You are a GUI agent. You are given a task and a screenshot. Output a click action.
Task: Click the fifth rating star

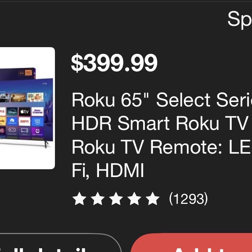(x=153, y=199)
